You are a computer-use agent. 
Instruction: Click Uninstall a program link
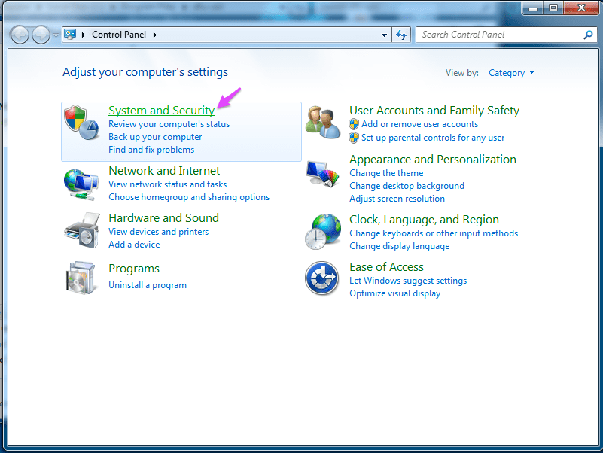148,285
